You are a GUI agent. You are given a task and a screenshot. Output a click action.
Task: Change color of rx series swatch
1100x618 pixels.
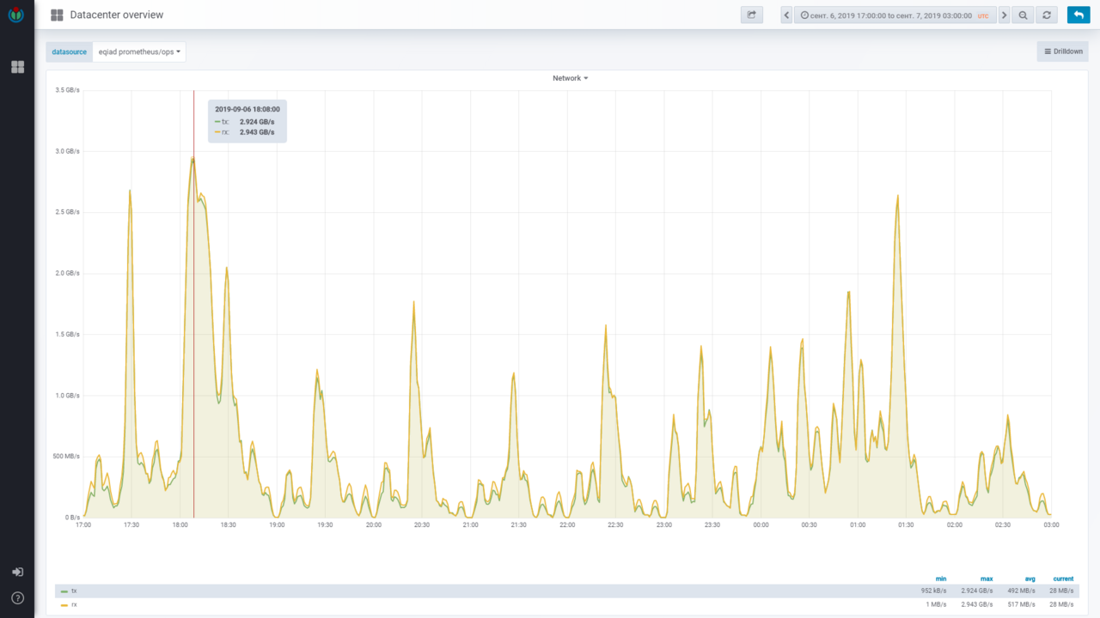64,605
